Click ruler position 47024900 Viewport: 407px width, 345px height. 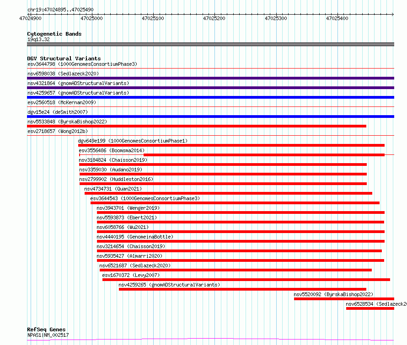30,18
